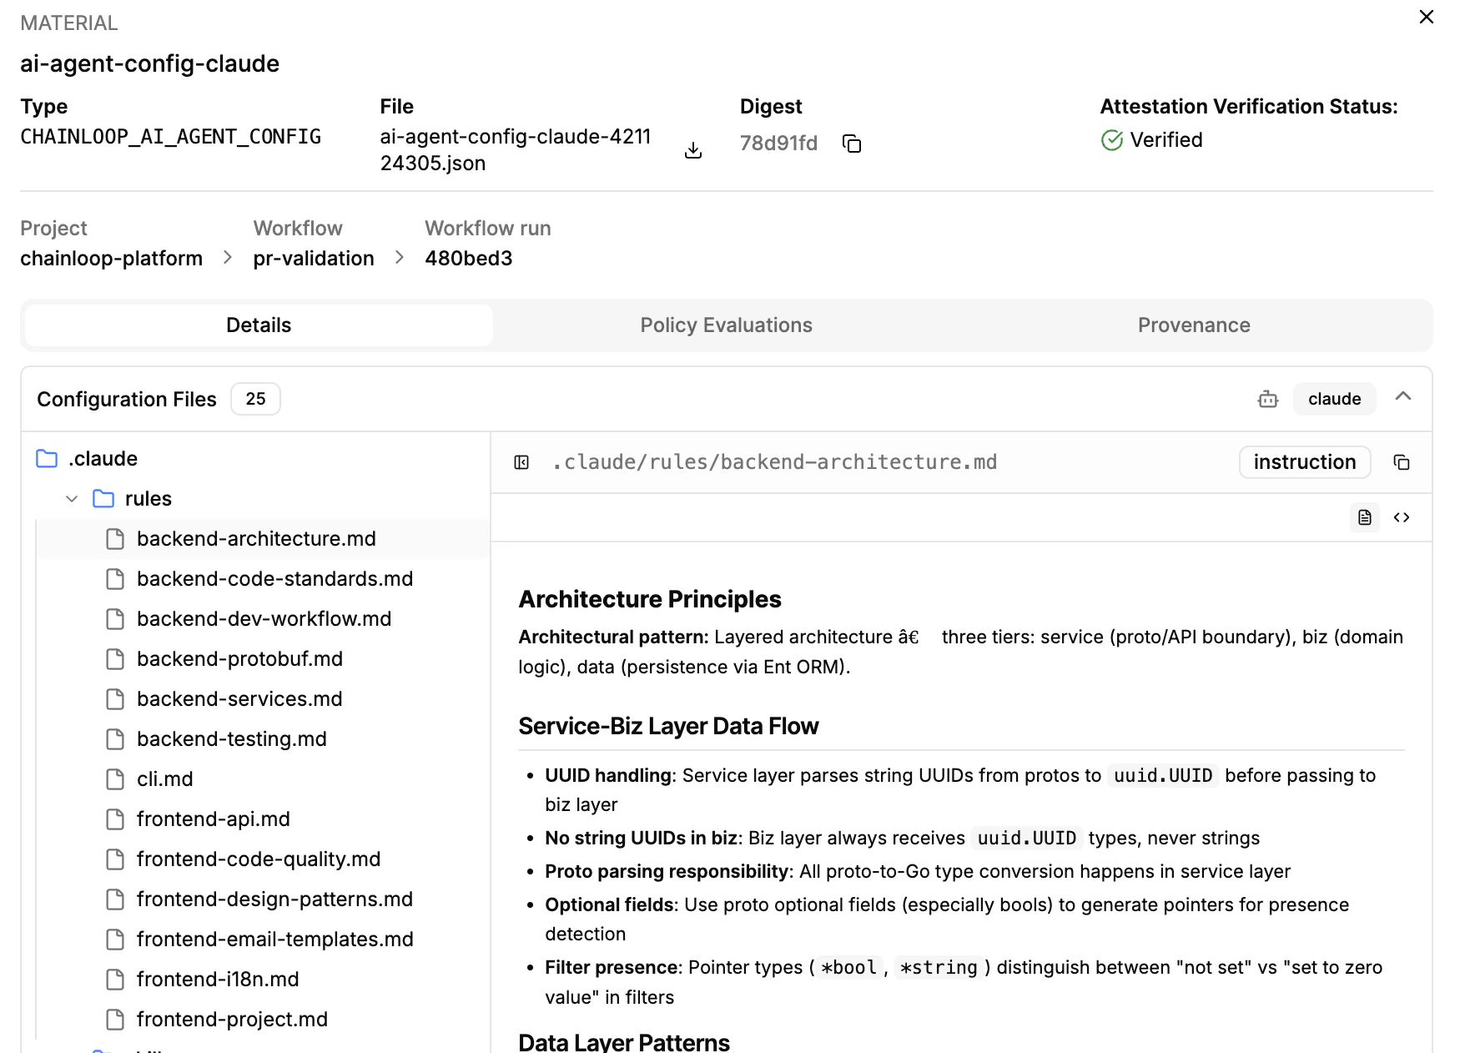Collapse the rules folder
1465x1053 pixels.
(x=71, y=498)
